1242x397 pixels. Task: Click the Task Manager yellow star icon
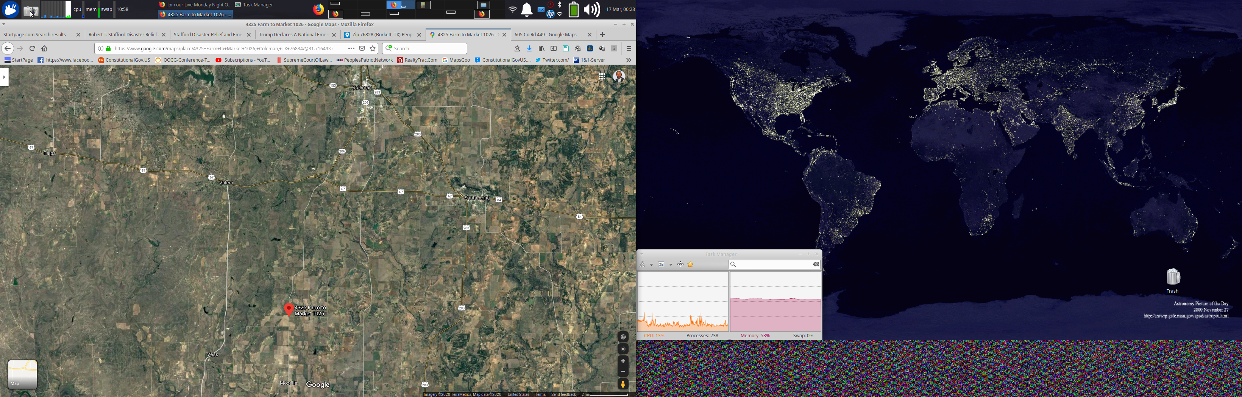coord(690,265)
